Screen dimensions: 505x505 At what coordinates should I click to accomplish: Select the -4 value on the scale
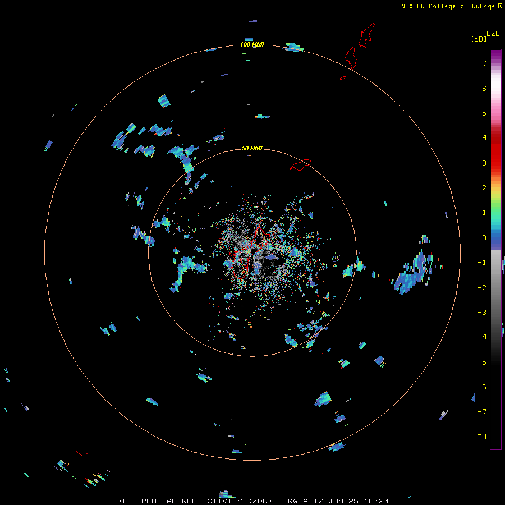pyautogui.click(x=482, y=337)
